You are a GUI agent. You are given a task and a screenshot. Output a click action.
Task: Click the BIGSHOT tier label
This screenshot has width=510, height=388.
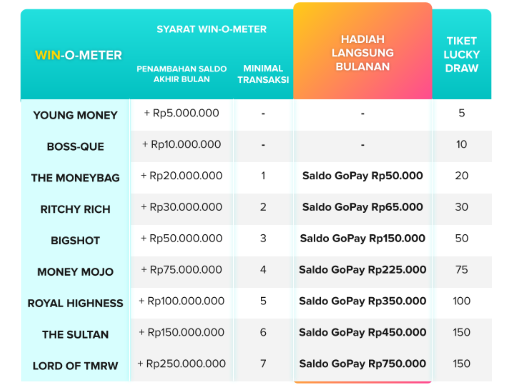coord(75,240)
